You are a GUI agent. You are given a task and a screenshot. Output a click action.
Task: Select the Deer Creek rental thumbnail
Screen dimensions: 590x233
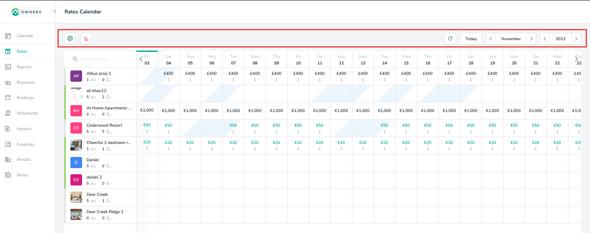(x=76, y=198)
